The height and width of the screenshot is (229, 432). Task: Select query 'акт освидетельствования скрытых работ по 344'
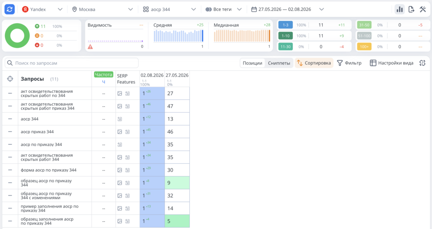tap(47, 93)
